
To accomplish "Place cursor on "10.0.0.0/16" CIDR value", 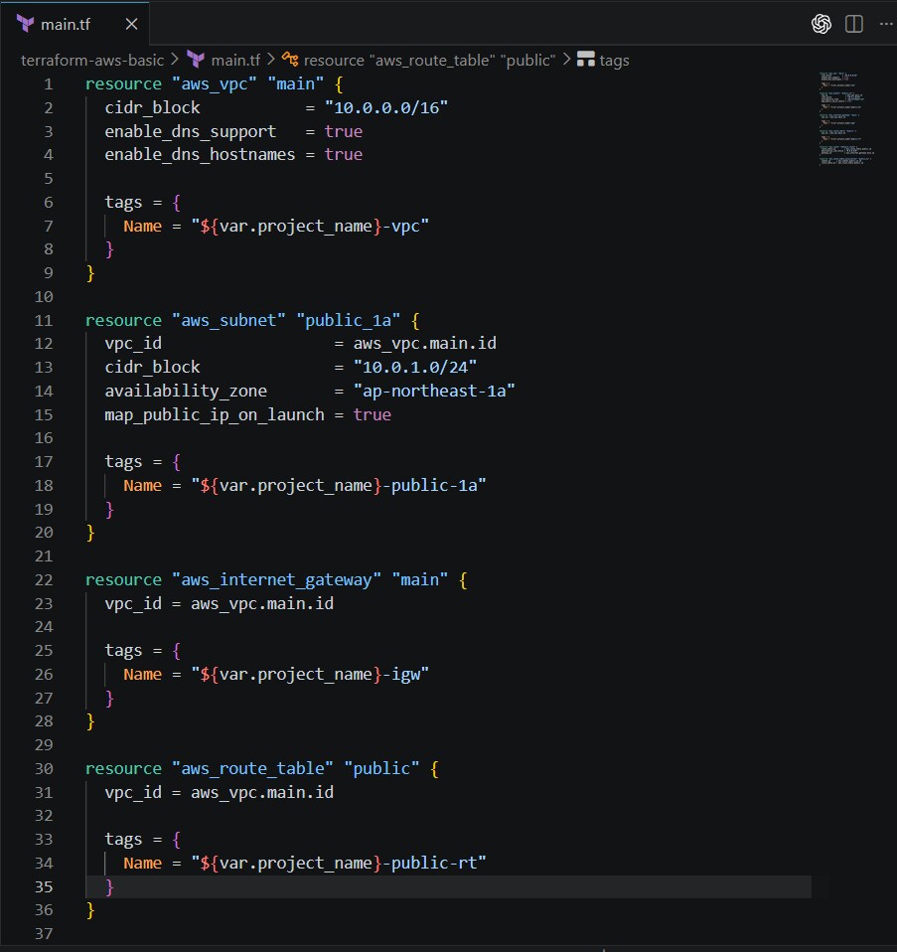I will (x=386, y=107).
